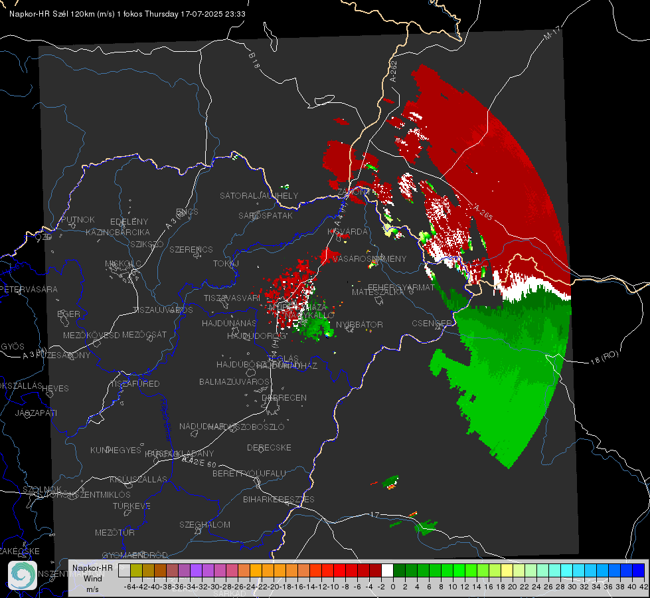650x598 pixels.
Task: Click the A-262 road label
Action: [394, 71]
